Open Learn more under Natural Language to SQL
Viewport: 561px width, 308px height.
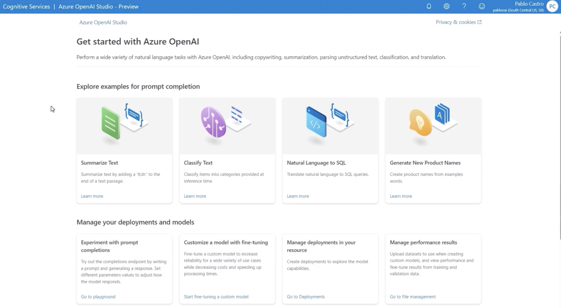(x=298, y=196)
